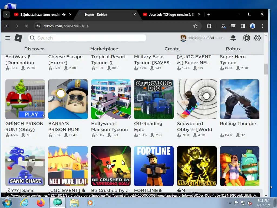Bookmark this page with the star icon
This screenshot has width=277, height=208.
click(x=195, y=26)
